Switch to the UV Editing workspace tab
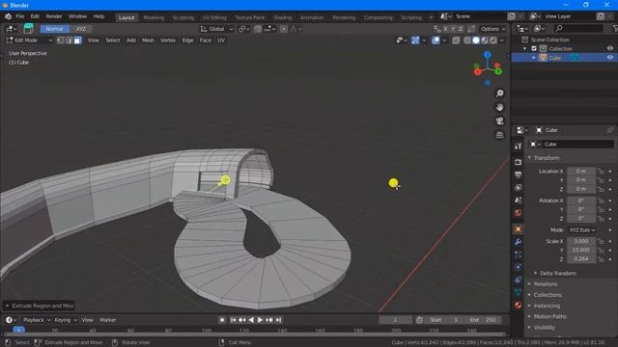The height and width of the screenshot is (347, 618). tap(214, 17)
